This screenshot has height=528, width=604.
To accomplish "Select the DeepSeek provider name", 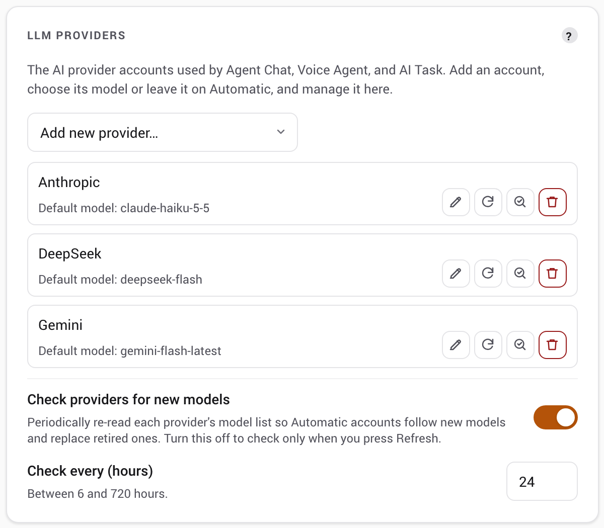I will (70, 253).
